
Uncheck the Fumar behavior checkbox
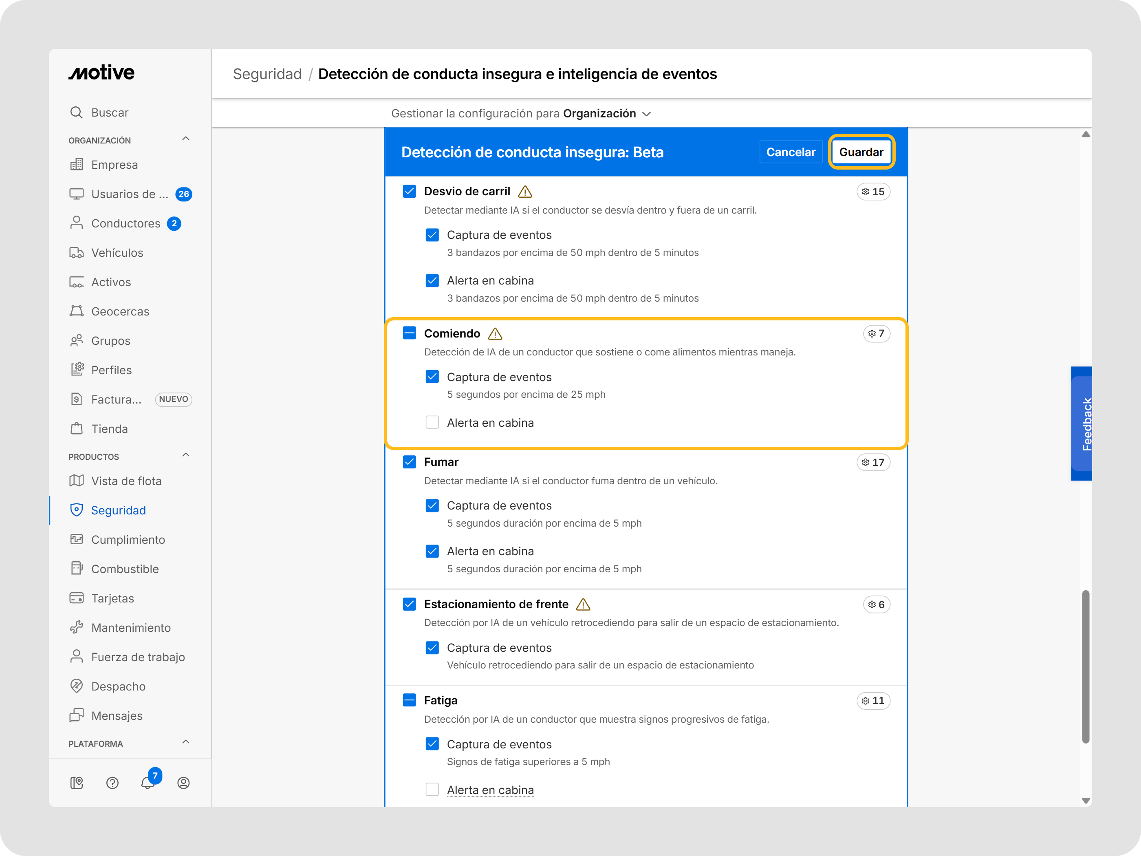tap(410, 462)
